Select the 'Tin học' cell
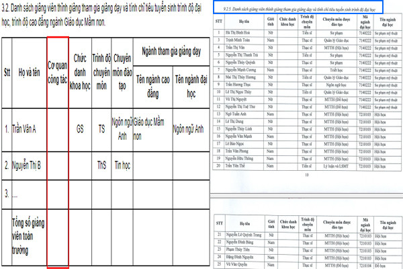 point(122,165)
